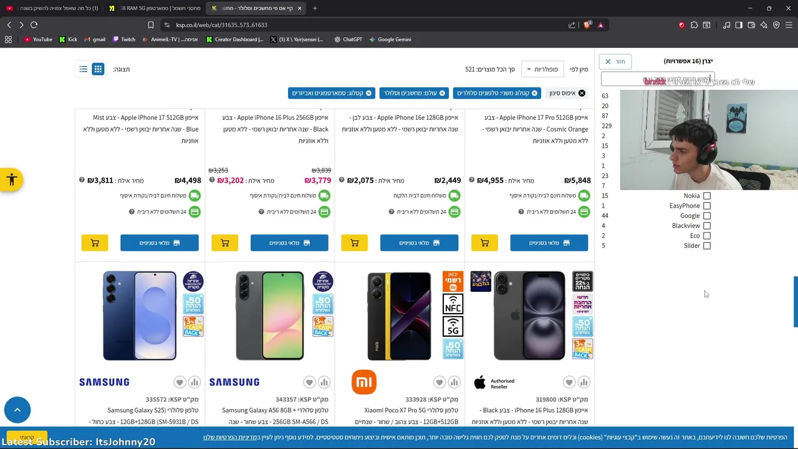Open a new browser tab
Image resolution: width=798 pixels, height=449 pixels.
(315, 8)
